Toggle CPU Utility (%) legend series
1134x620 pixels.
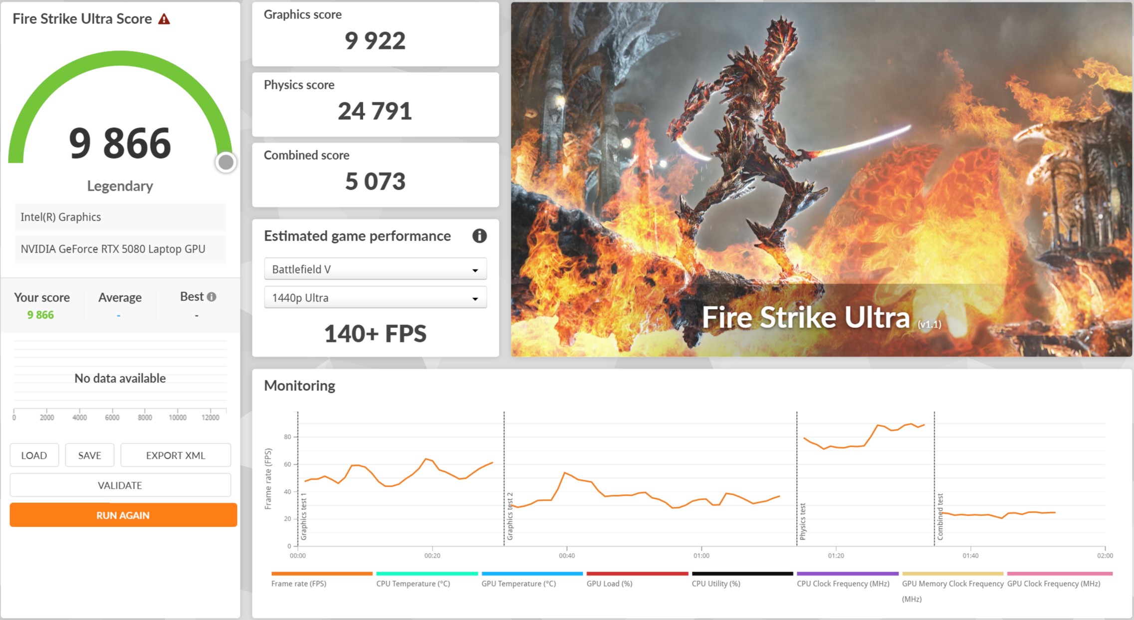pyautogui.click(x=716, y=583)
